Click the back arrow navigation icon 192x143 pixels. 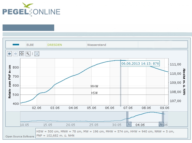tap(10, 54)
